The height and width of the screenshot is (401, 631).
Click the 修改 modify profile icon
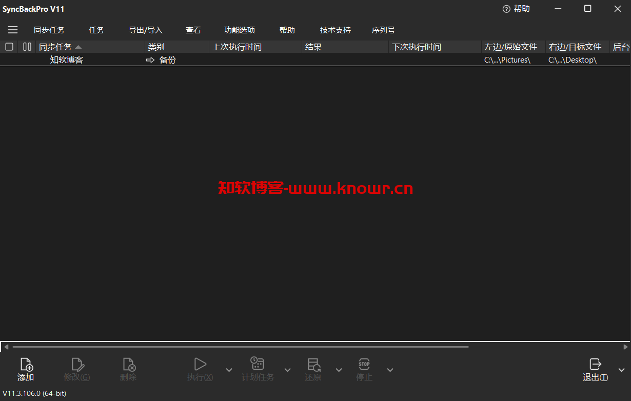(77, 365)
